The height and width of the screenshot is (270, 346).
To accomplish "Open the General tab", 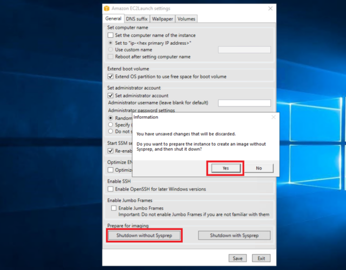I will coord(113,18).
